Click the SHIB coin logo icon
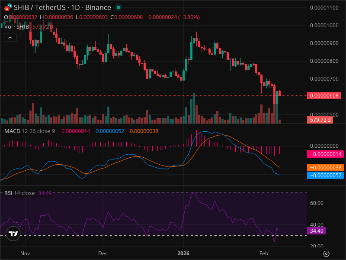This screenshot has height=260, width=346. (8, 7)
